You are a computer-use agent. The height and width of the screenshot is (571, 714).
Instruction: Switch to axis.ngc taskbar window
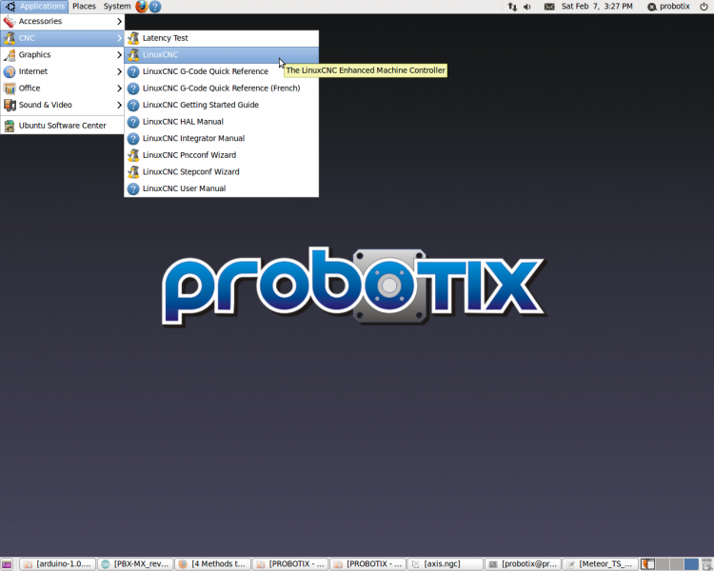click(446, 564)
